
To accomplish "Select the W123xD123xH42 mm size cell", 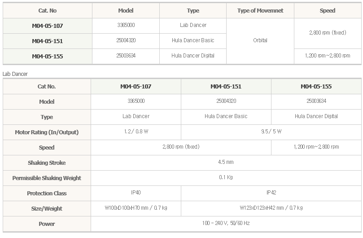I will click(271, 208).
